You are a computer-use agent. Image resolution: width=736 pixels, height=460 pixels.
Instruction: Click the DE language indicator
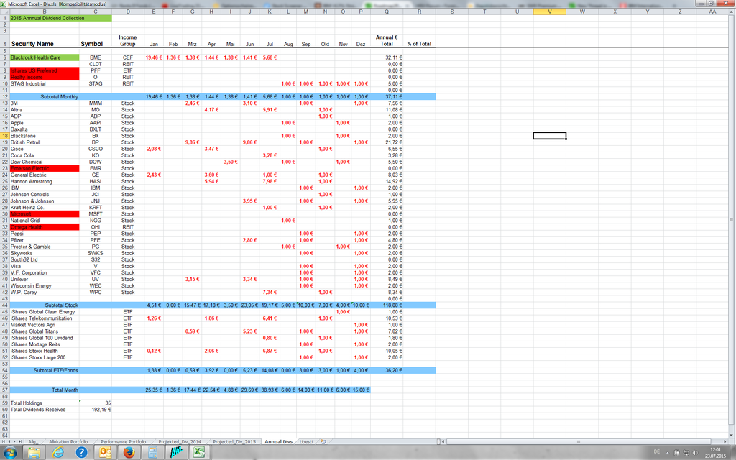point(657,452)
